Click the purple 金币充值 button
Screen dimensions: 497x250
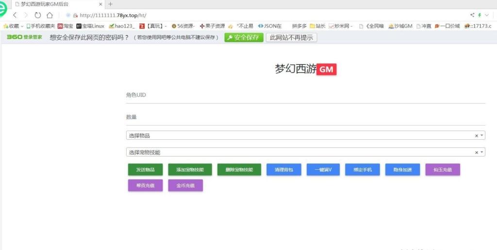coord(185,185)
